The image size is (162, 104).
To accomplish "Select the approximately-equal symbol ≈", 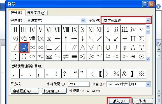I will pyautogui.click(x=41, y=56).
